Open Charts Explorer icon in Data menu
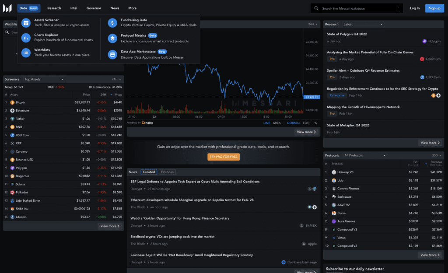 coord(26,38)
